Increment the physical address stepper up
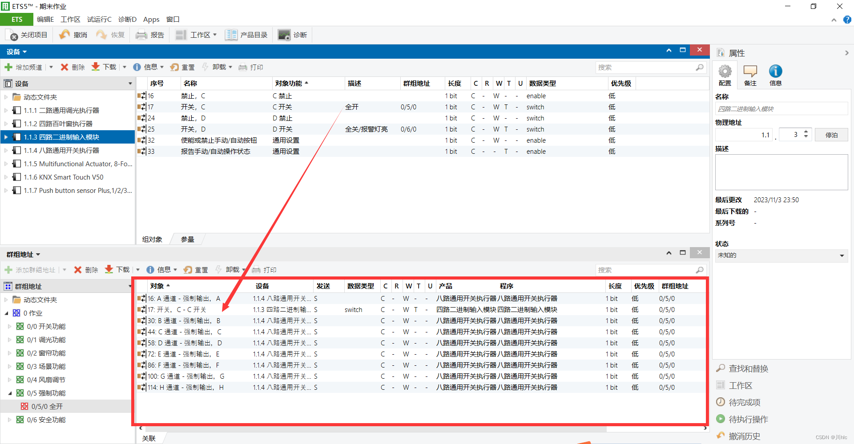The height and width of the screenshot is (444, 854). [806, 132]
